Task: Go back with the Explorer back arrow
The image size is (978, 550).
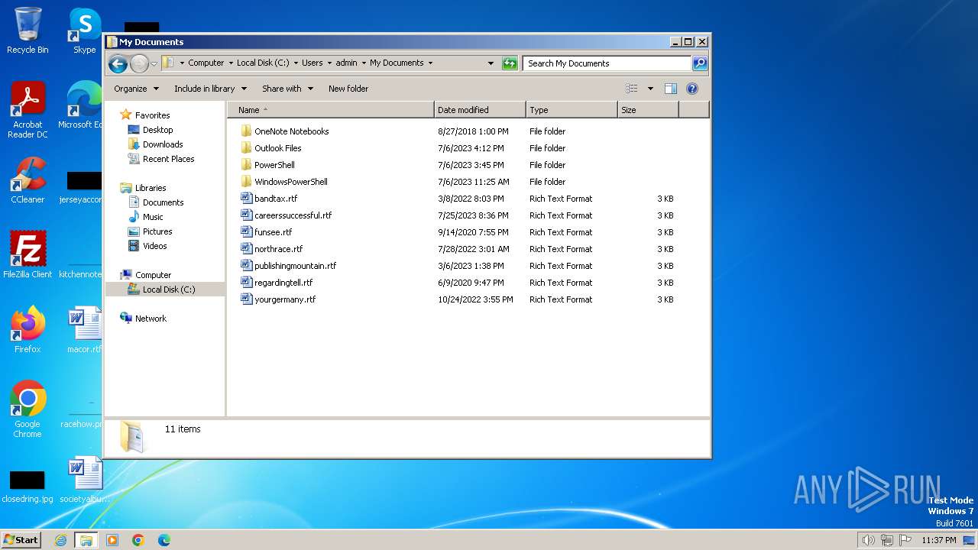Action: pos(118,63)
